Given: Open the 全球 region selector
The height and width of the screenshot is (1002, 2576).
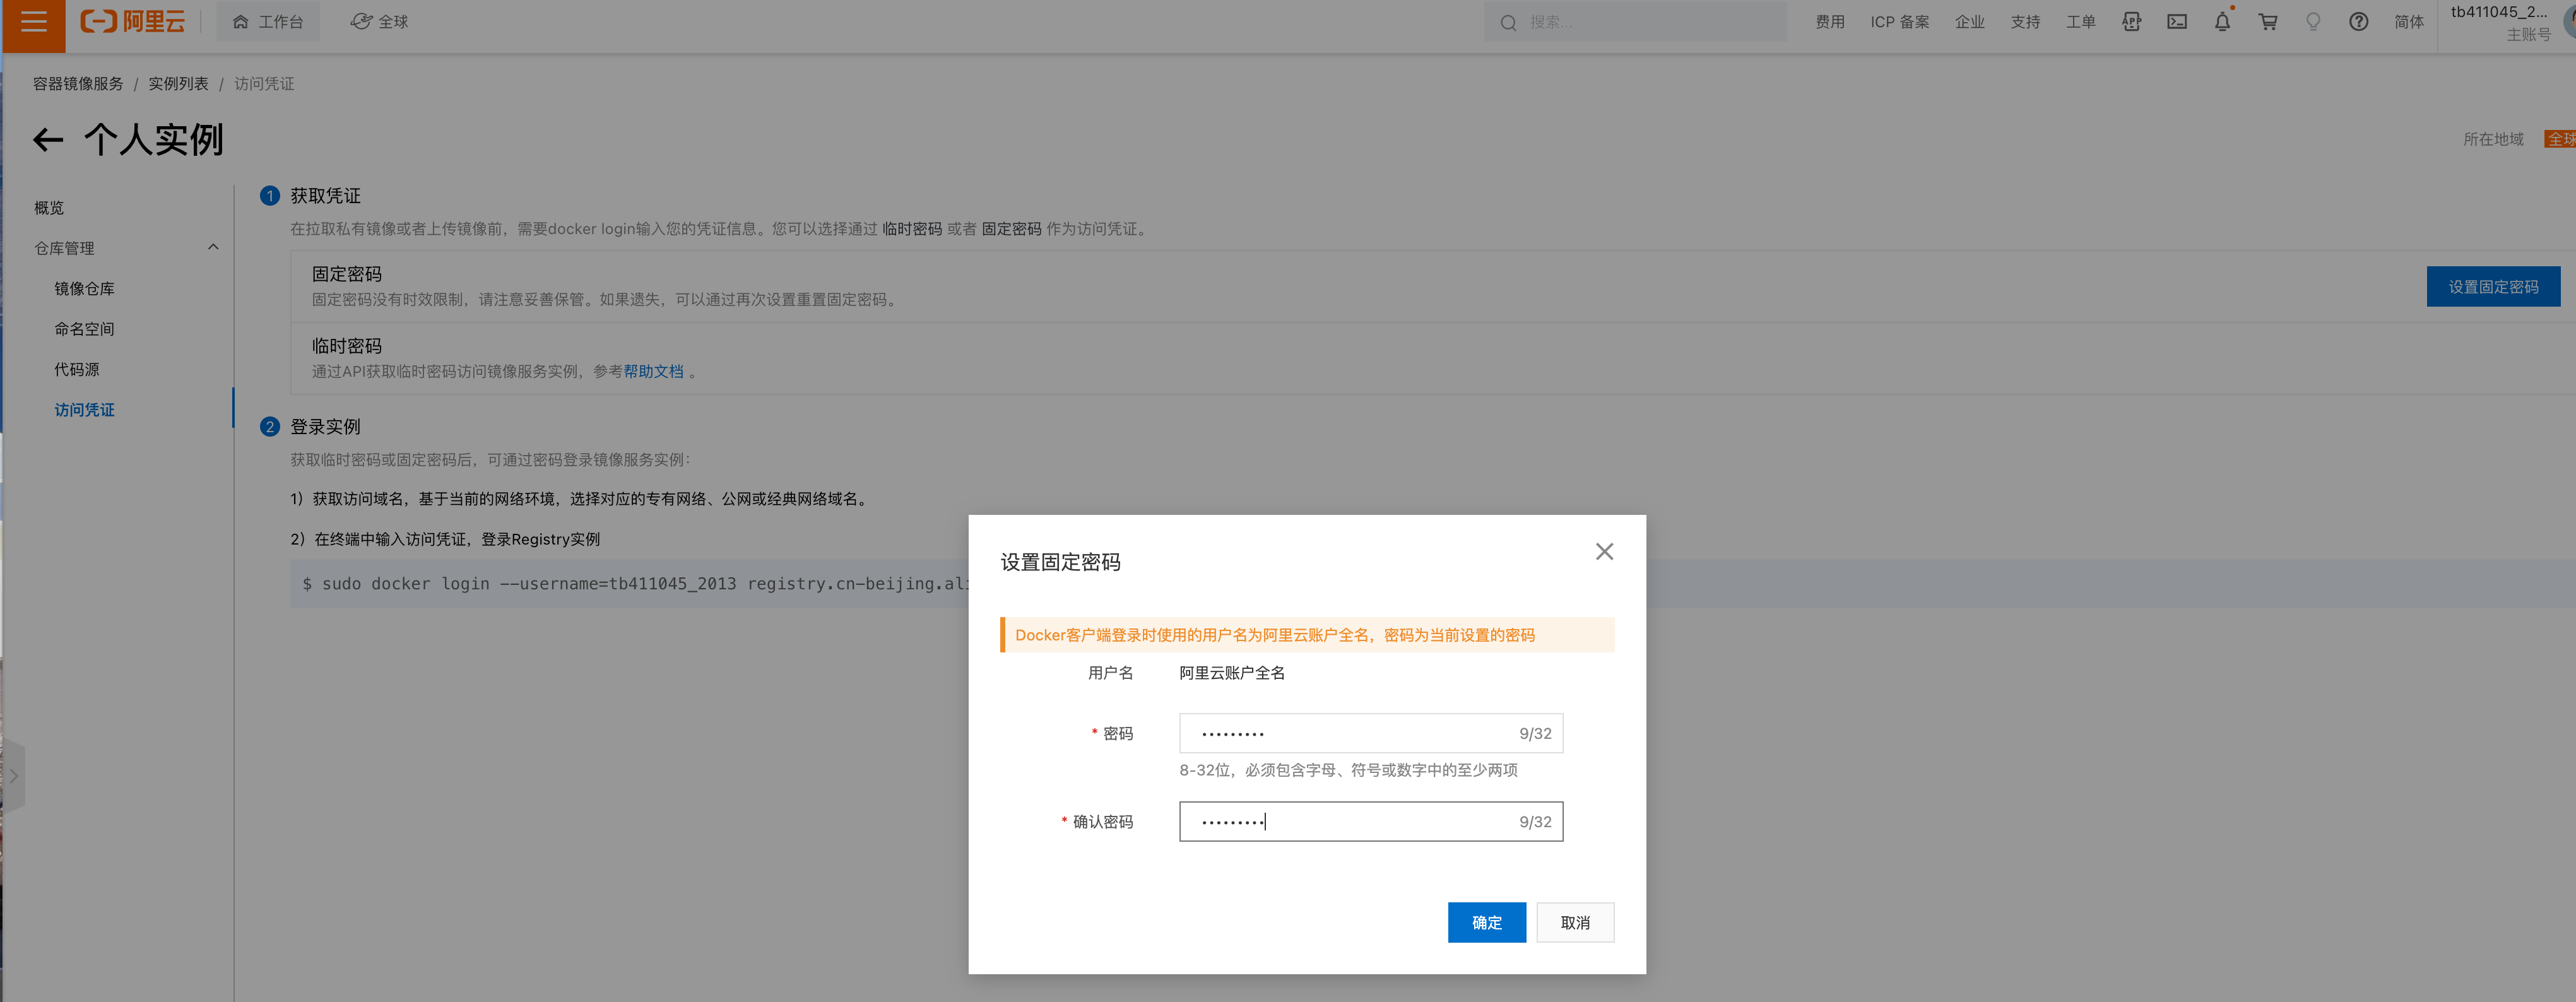Looking at the screenshot, I should (x=380, y=22).
